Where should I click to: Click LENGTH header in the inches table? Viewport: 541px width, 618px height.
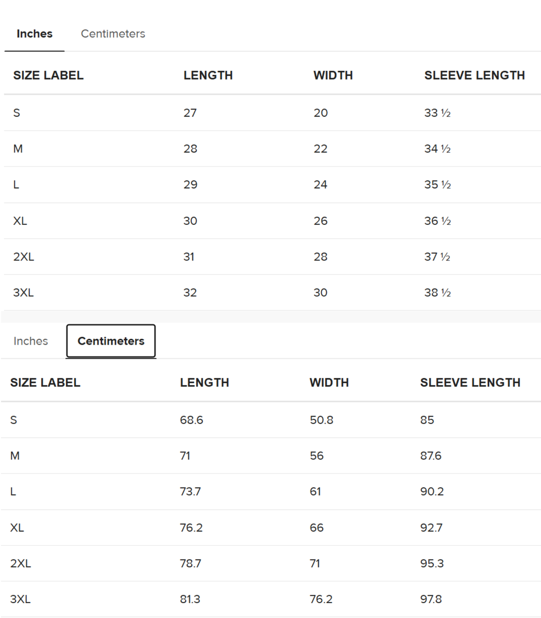pos(208,75)
